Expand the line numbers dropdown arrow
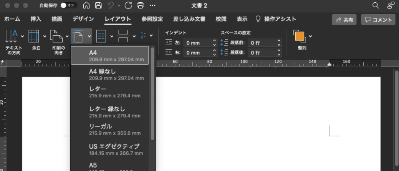This screenshot has width=399, height=171. click(x=151, y=36)
